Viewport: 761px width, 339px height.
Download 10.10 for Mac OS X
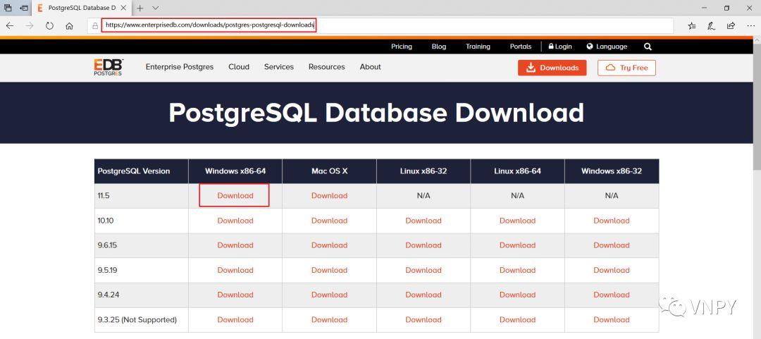(x=329, y=221)
